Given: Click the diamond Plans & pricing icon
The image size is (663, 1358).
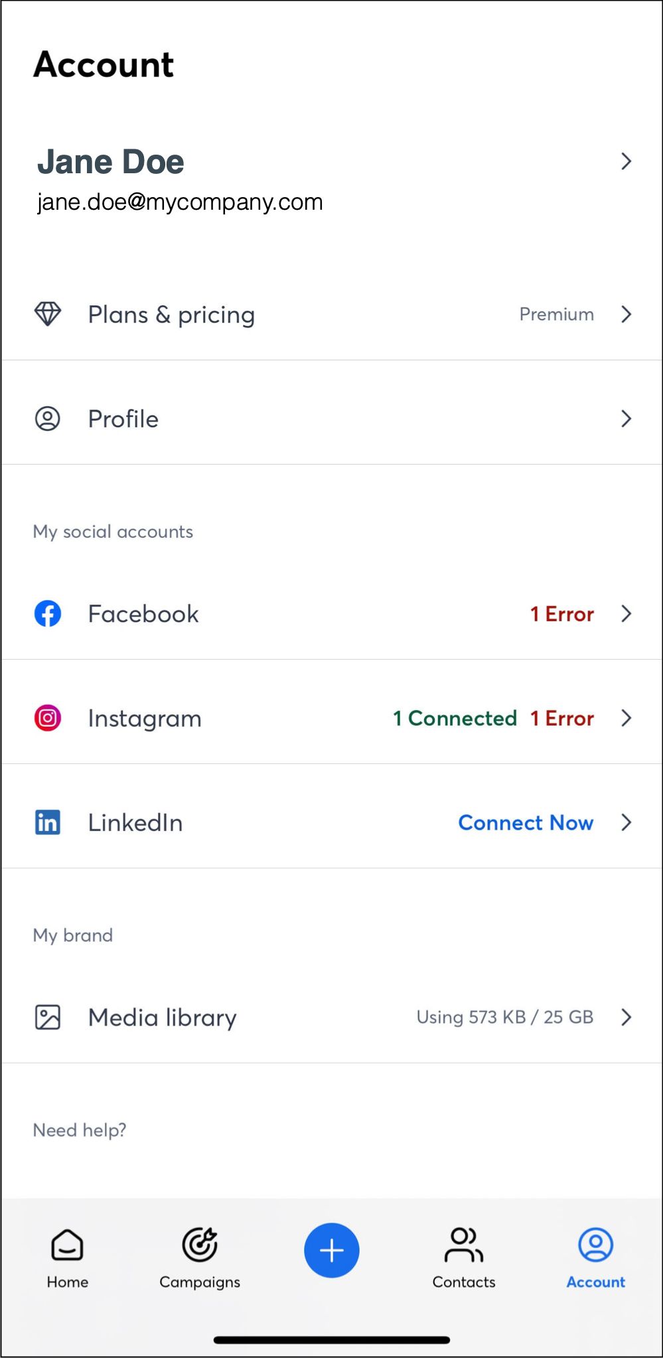Looking at the screenshot, I should coord(48,314).
